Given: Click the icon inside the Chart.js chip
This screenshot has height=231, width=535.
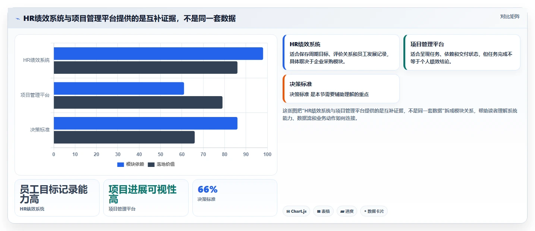Looking at the screenshot, I should click(x=288, y=211).
